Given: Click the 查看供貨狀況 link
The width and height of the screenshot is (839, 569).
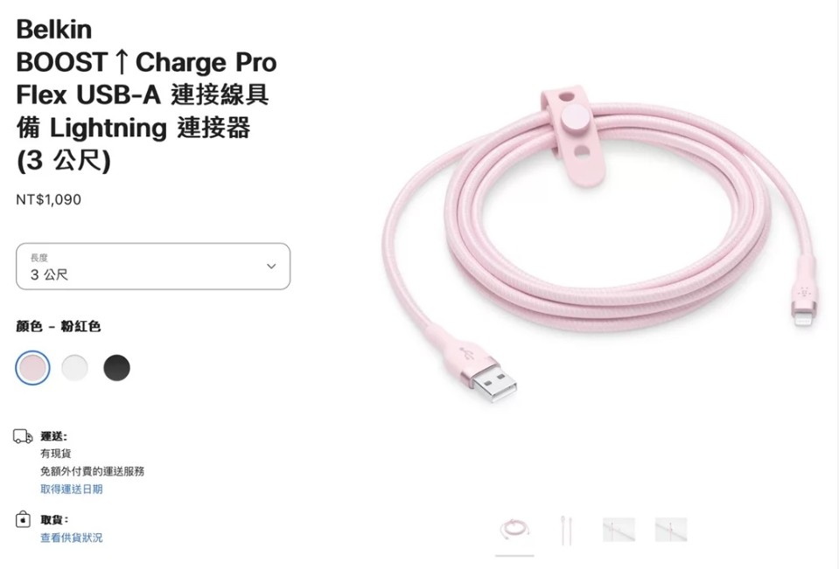Looking at the screenshot, I should (72, 538).
